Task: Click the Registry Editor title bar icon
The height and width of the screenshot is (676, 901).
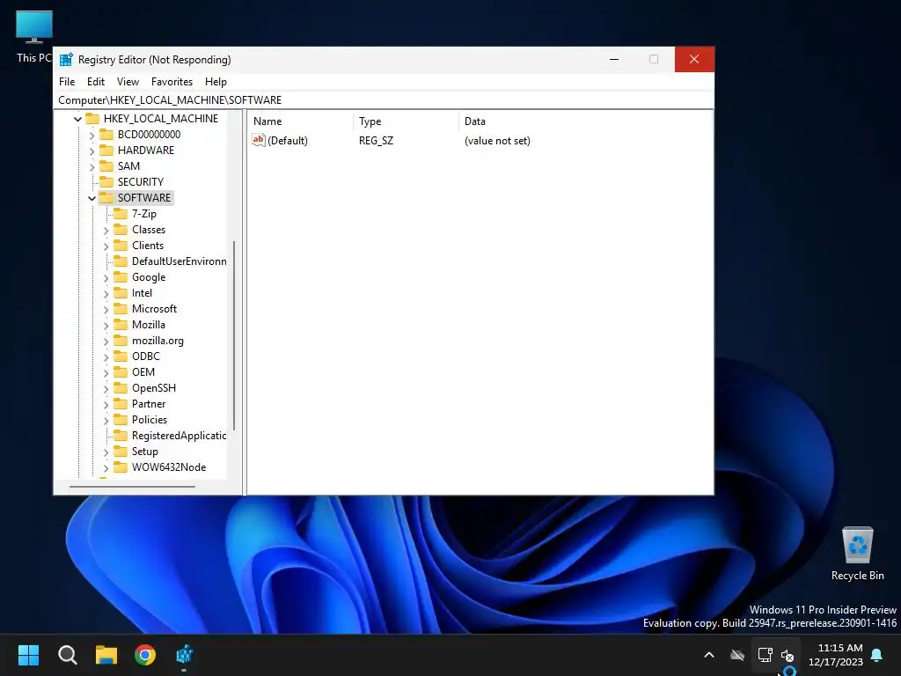Action: click(67, 60)
